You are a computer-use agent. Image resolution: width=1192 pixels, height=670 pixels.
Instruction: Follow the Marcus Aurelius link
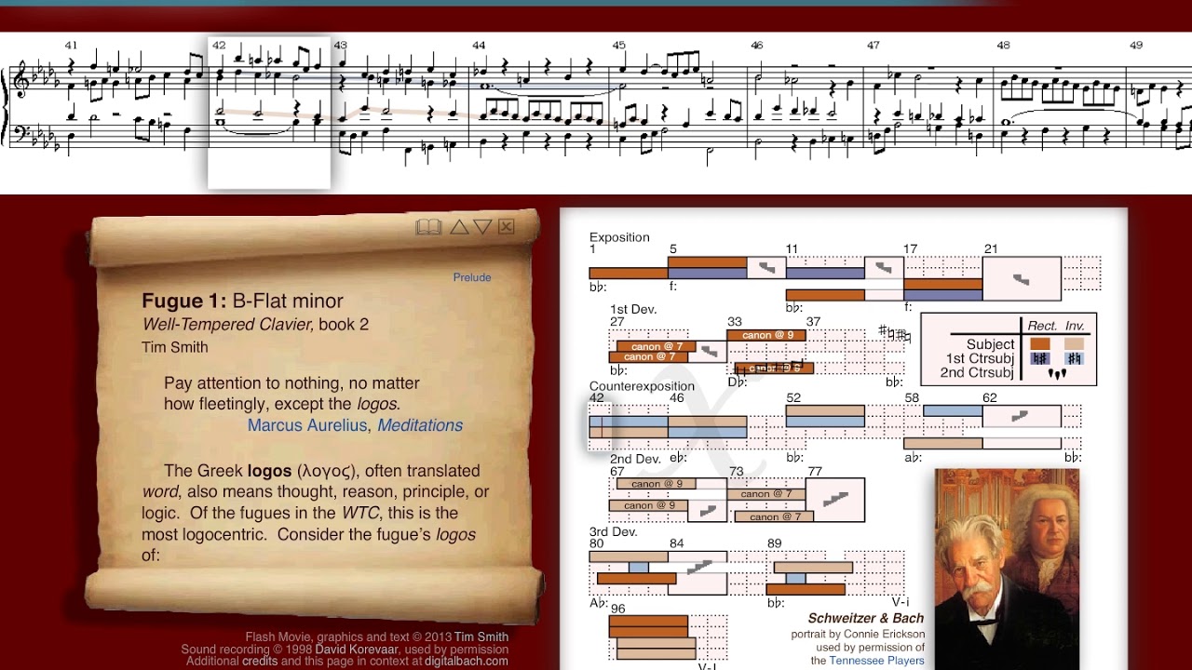(x=307, y=425)
